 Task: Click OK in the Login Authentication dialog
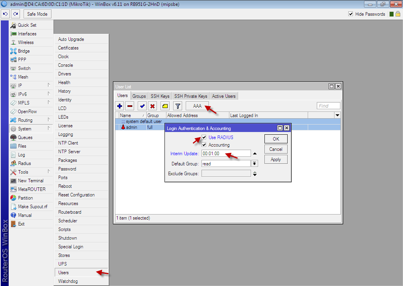pyautogui.click(x=276, y=139)
